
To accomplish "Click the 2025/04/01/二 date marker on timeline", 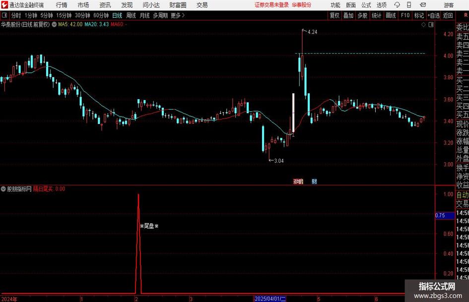I will 270,299.
